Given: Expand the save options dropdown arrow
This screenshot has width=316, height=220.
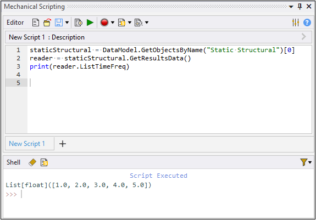Looking at the screenshot, I should (67, 22).
